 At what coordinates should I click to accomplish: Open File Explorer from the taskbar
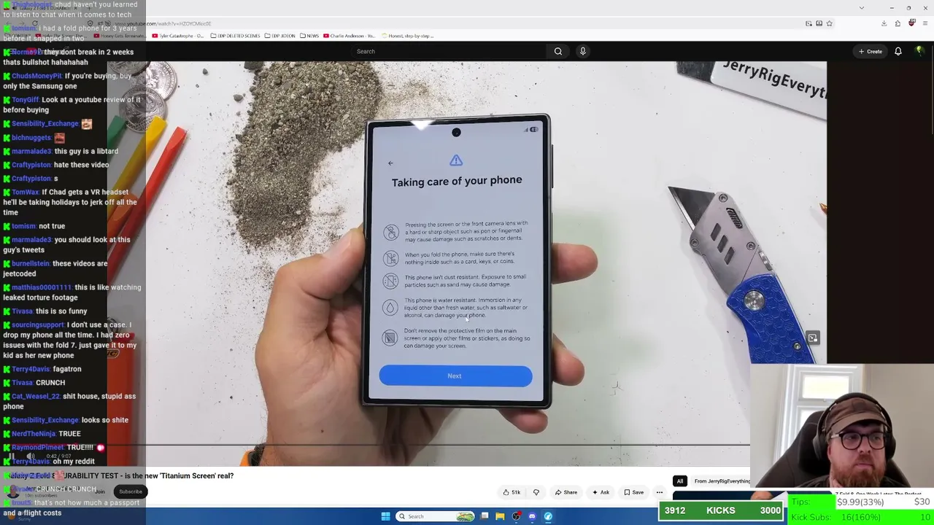(500, 516)
